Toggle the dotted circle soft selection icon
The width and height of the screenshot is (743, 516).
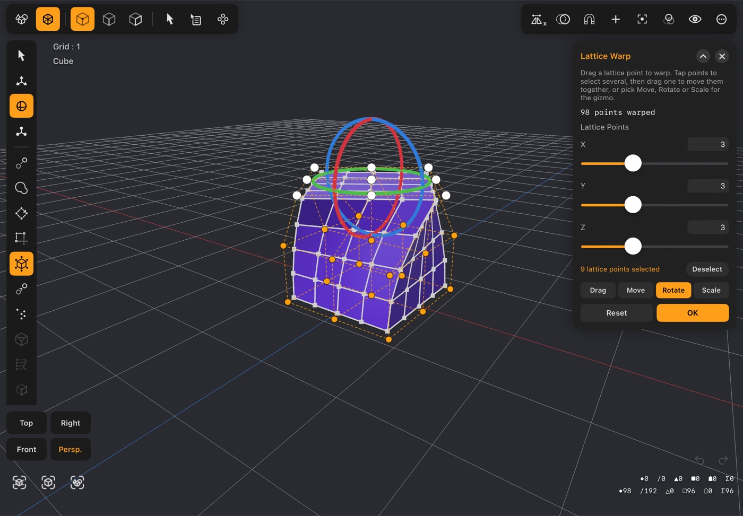(563, 20)
